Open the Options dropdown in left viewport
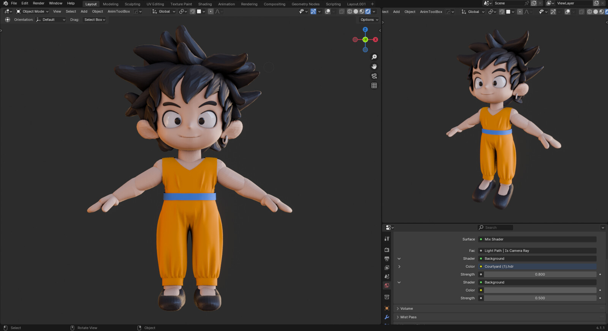The image size is (608, 331). pyautogui.click(x=369, y=20)
